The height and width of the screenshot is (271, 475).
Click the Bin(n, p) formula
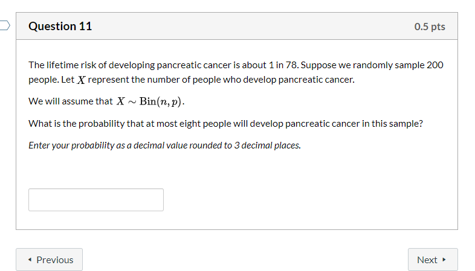161,101
